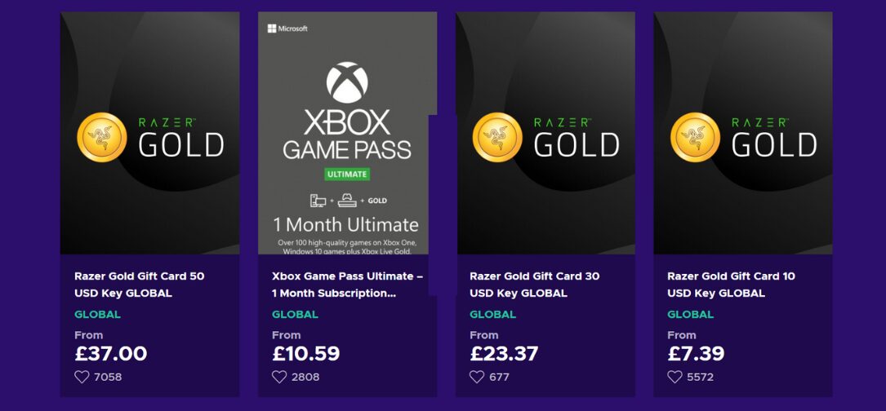Open Razer Gold Gift Card 30 USD title

534,285
